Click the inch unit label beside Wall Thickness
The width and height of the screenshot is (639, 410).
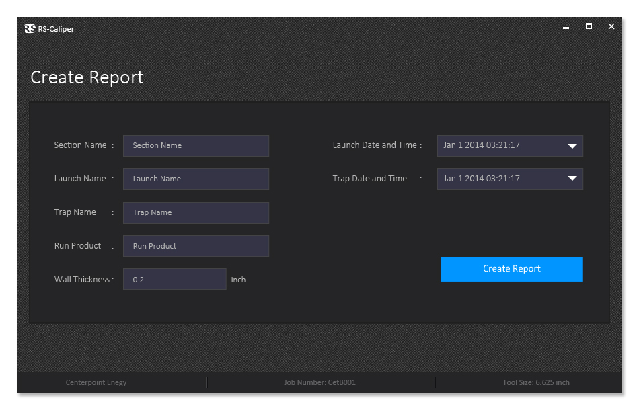[x=238, y=280]
